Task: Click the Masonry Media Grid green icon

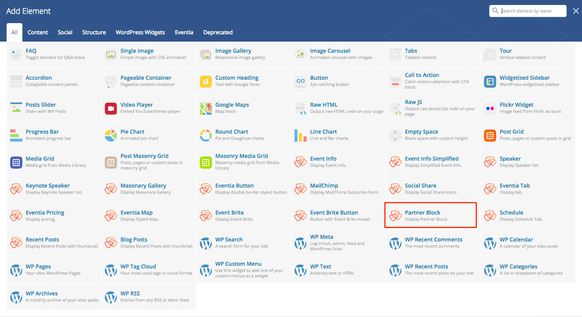Action: pyautogui.click(x=205, y=163)
